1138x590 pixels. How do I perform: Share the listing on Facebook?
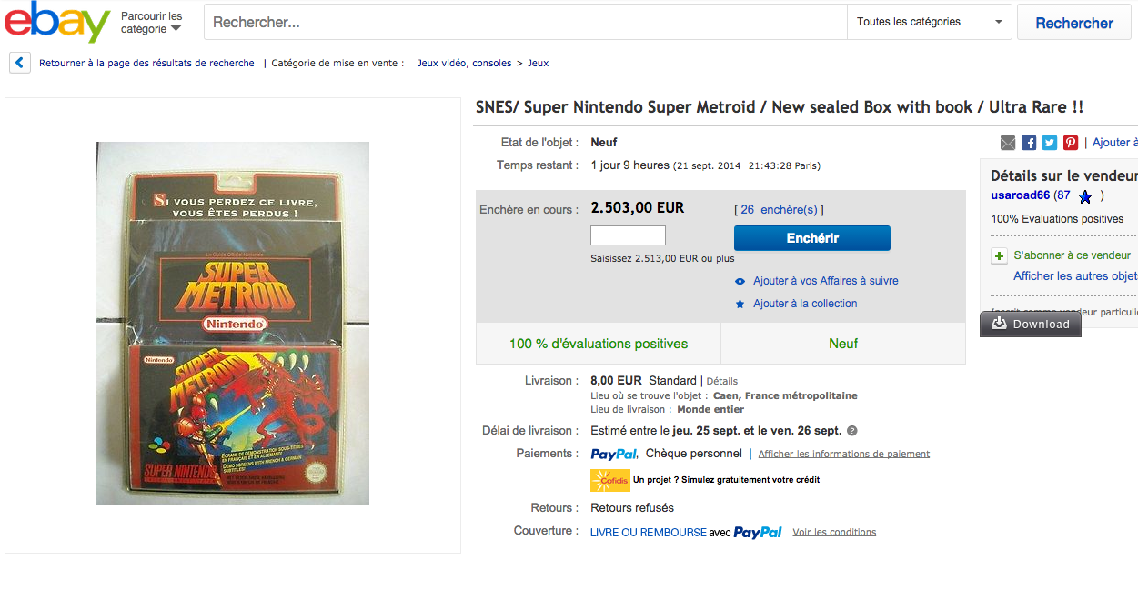(x=1029, y=143)
